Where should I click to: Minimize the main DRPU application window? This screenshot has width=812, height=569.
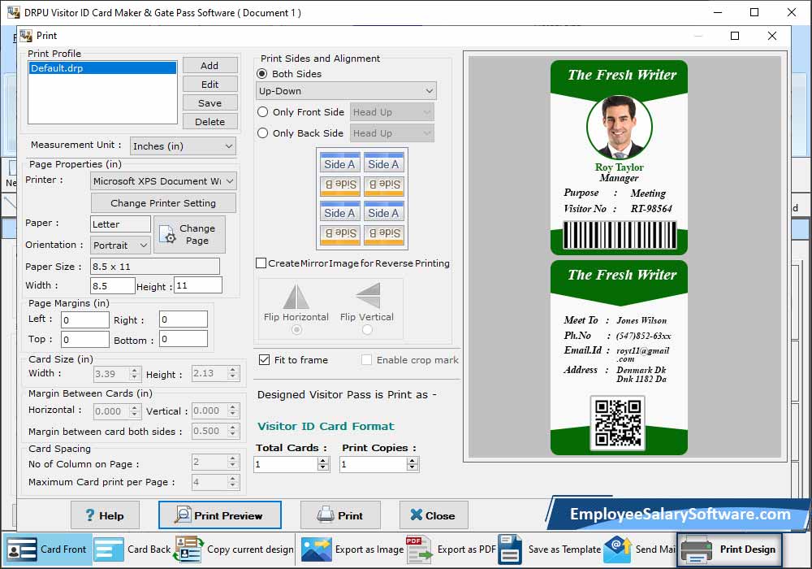coord(717,12)
